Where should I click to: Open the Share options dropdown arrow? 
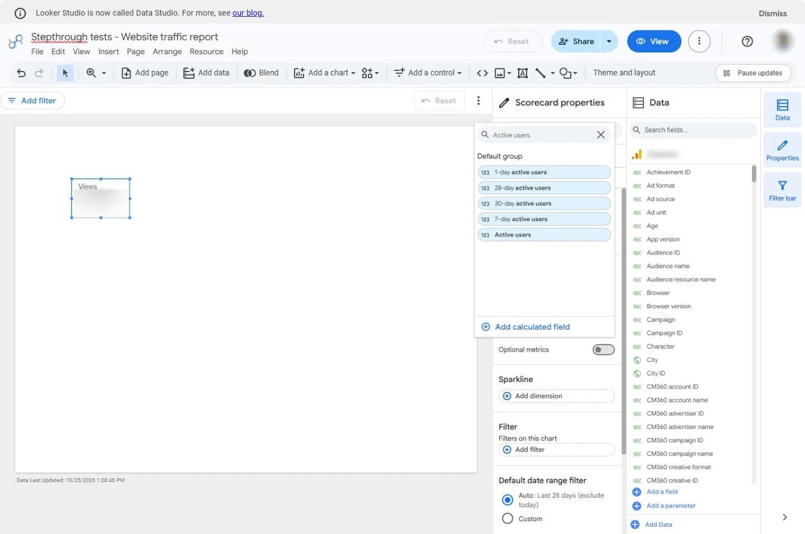[x=609, y=41]
